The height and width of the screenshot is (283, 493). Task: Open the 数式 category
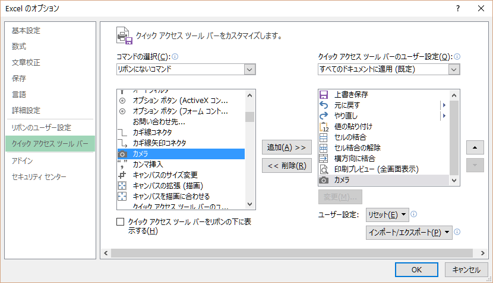(x=19, y=46)
